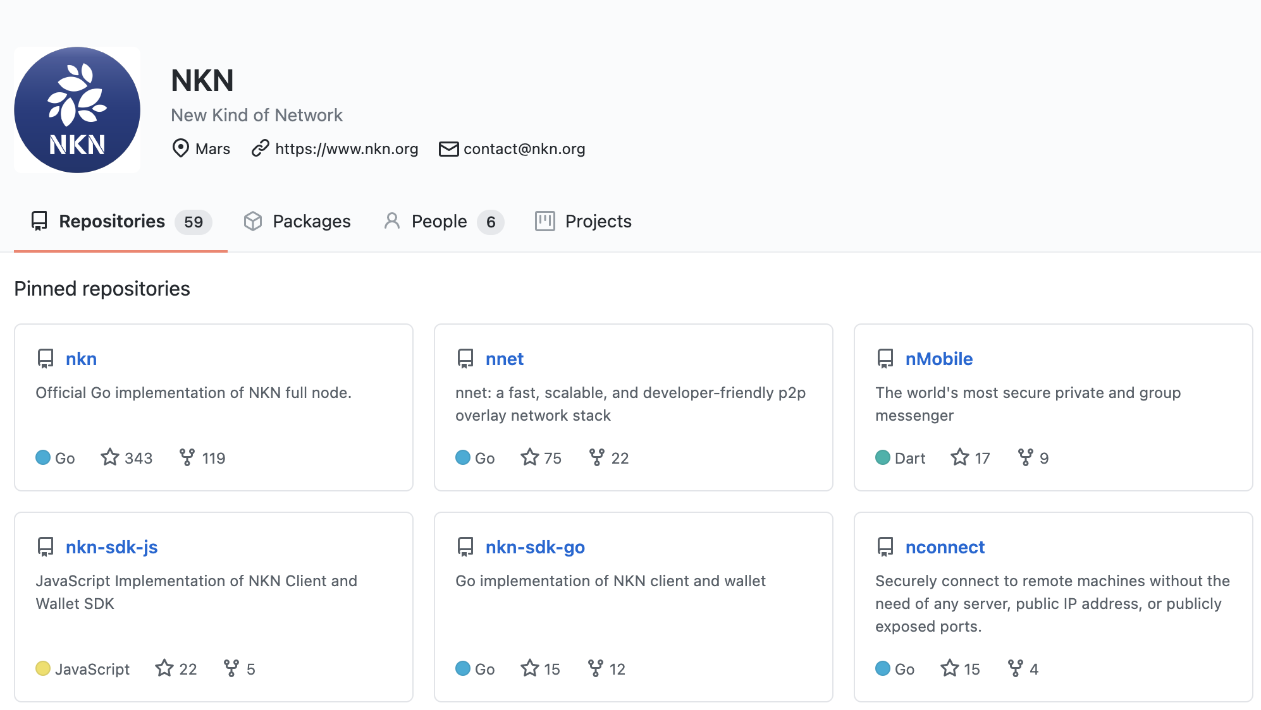
Task: Click the star icon on nconnect card
Action: pos(950,668)
